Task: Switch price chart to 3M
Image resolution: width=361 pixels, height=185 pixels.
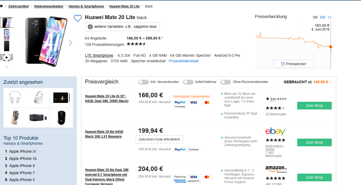Action: 315,17
